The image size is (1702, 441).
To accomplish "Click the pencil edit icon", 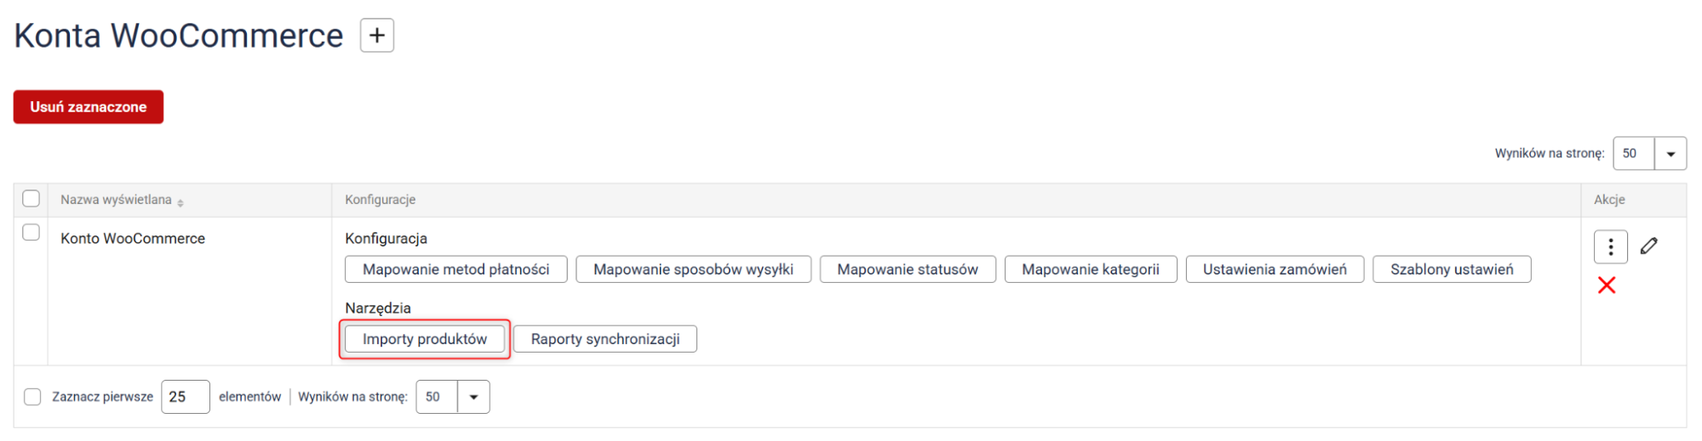I will [x=1649, y=246].
